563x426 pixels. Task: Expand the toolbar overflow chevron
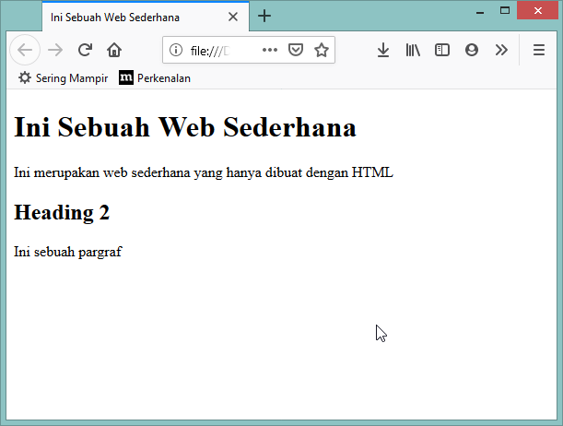pos(501,51)
